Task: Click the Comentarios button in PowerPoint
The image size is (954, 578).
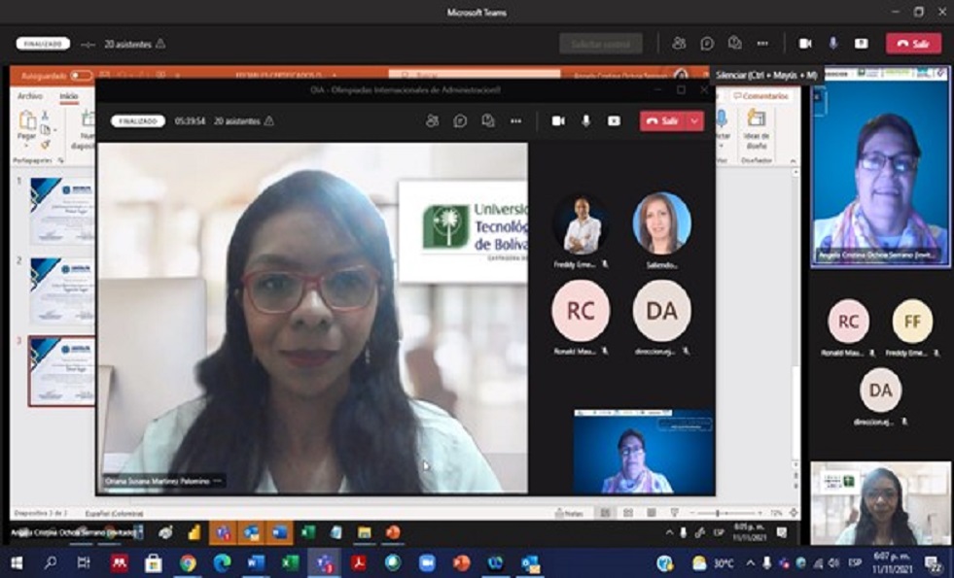Action: [764, 96]
